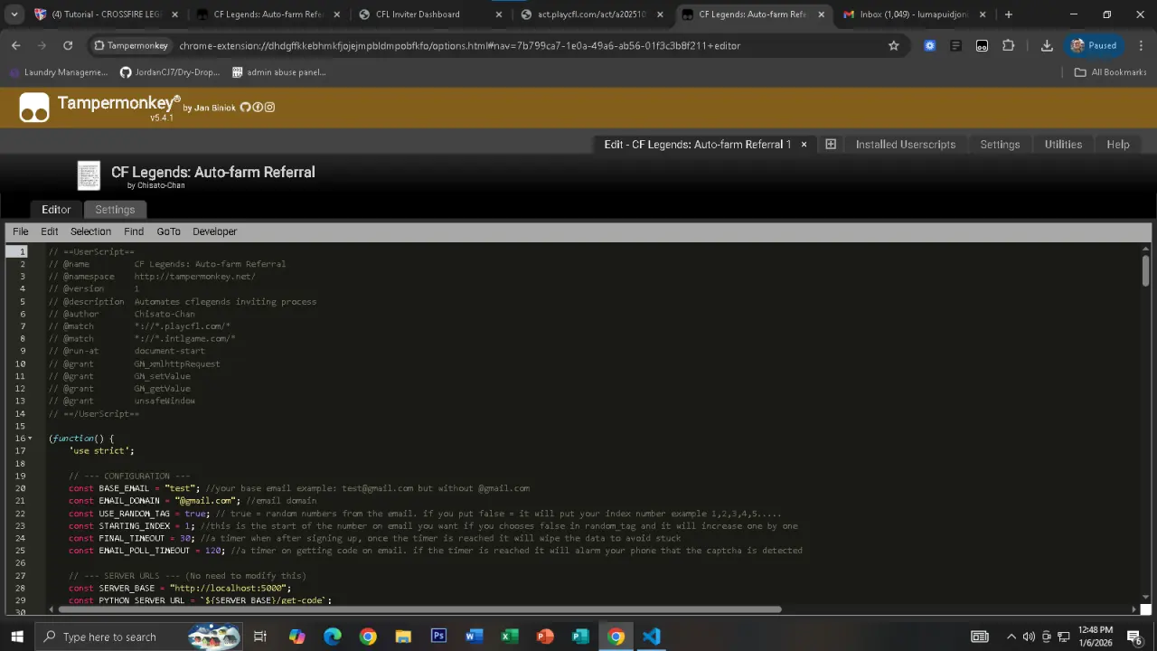Open Excel from the taskbar

[x=509, y=637]
